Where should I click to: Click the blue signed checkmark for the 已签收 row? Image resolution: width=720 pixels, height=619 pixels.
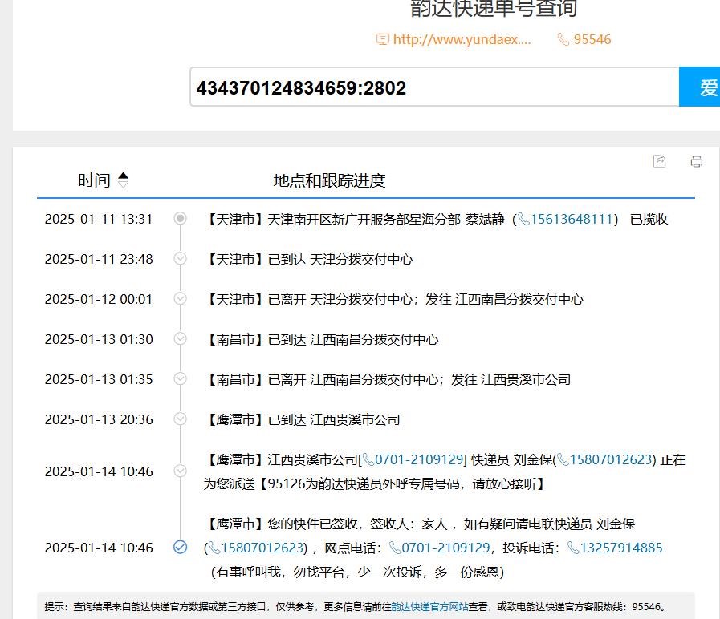(x=180, y=547)
